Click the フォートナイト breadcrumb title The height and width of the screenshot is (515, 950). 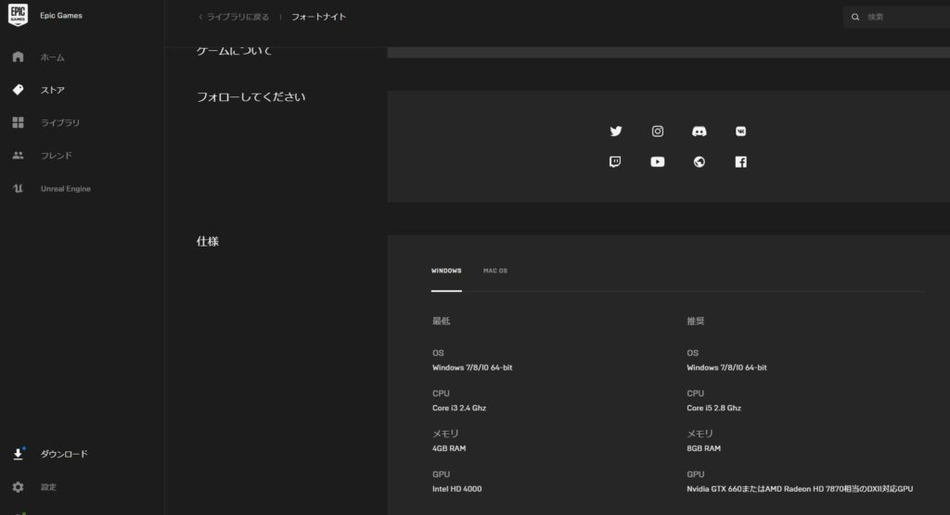[x=319, y=17]
